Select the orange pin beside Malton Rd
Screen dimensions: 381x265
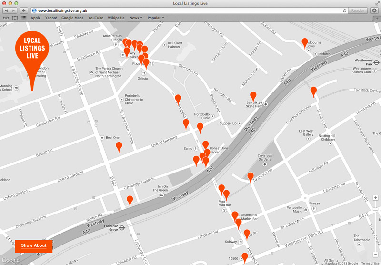pos(130,201)
